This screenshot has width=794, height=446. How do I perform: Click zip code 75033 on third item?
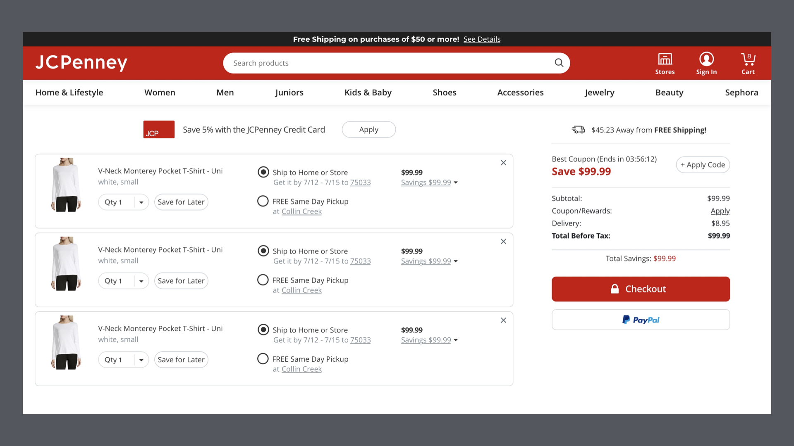tap(360, 340)
